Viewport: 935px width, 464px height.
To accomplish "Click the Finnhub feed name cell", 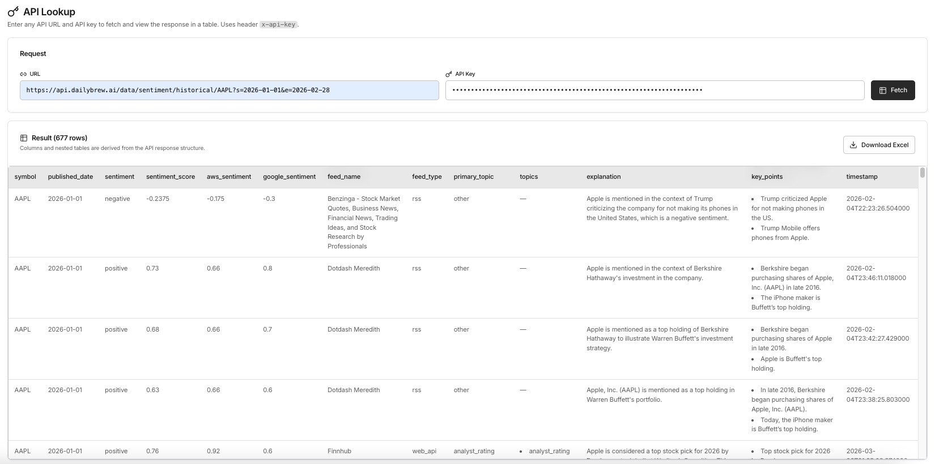I will (x=339, y=451).
